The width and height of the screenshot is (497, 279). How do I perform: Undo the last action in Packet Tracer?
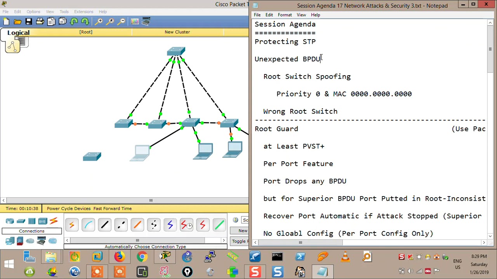click(74, 22)
